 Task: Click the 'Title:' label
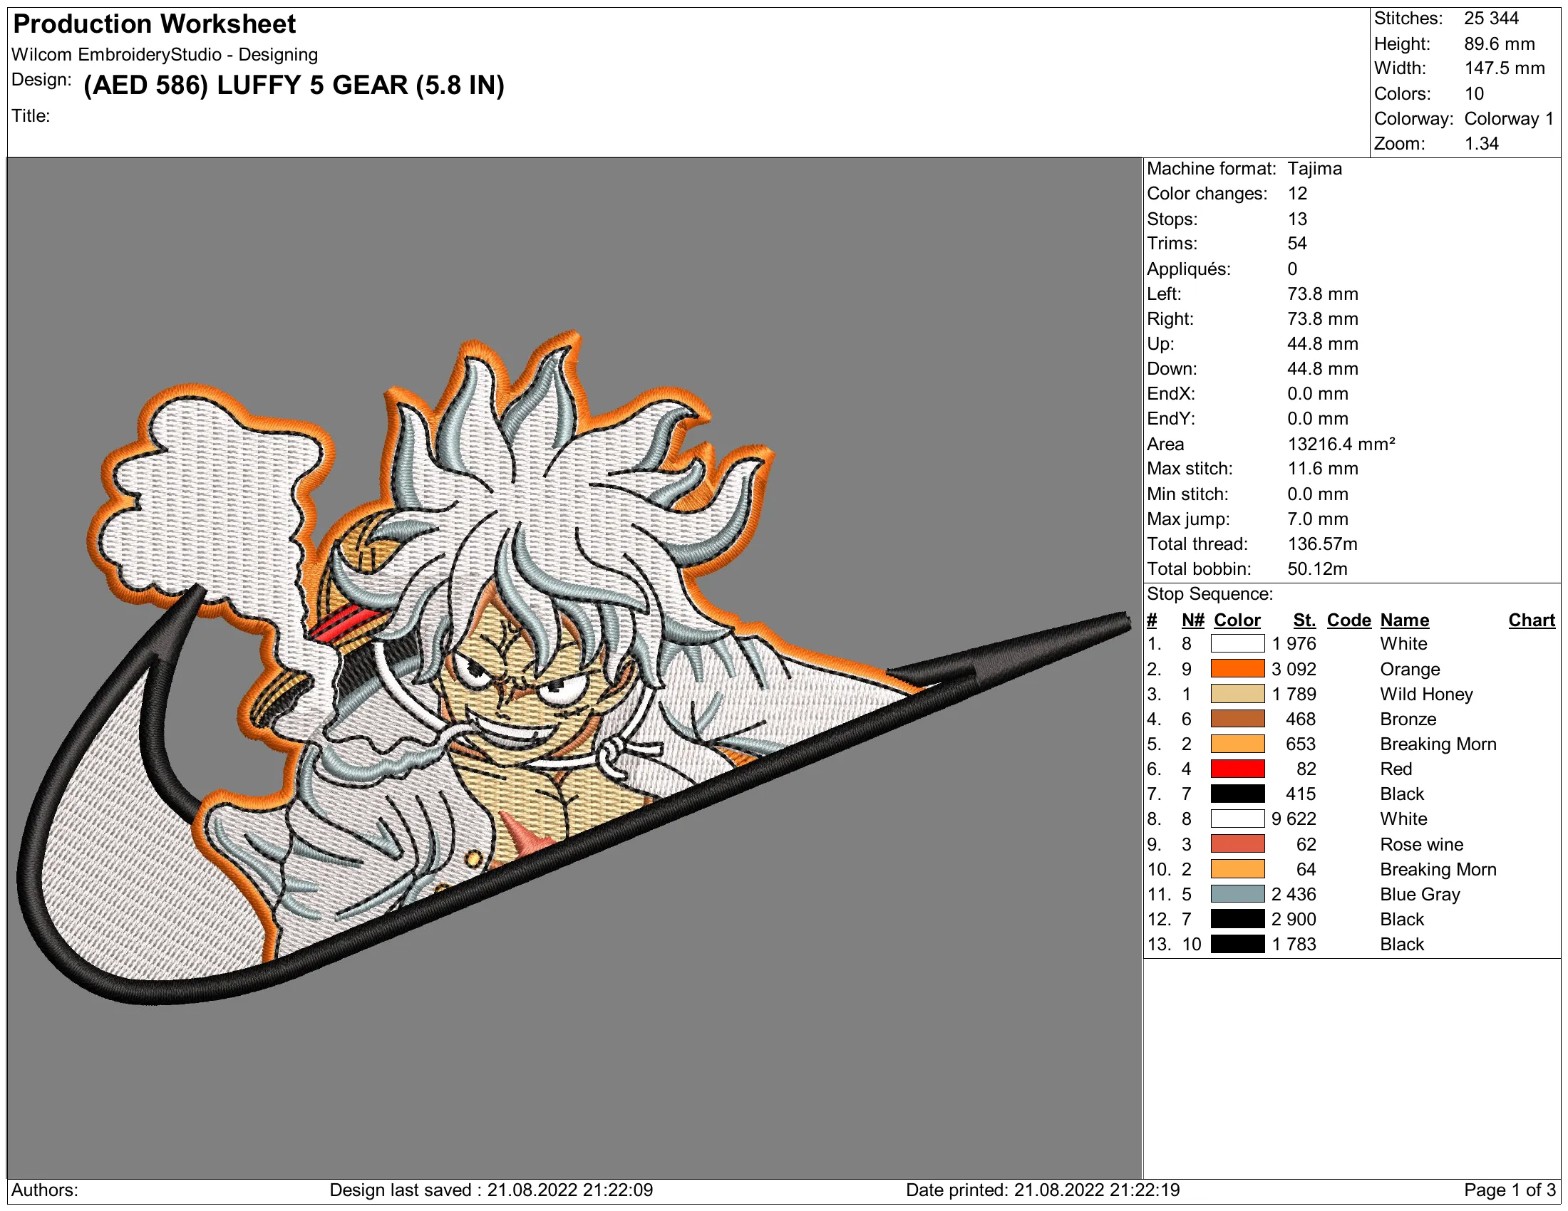[x=31, y=115]
